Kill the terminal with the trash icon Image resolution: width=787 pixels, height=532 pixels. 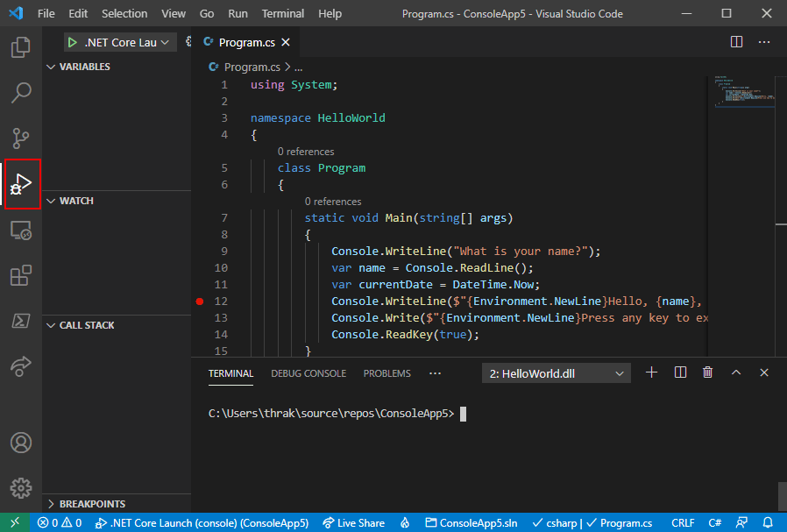707,372
